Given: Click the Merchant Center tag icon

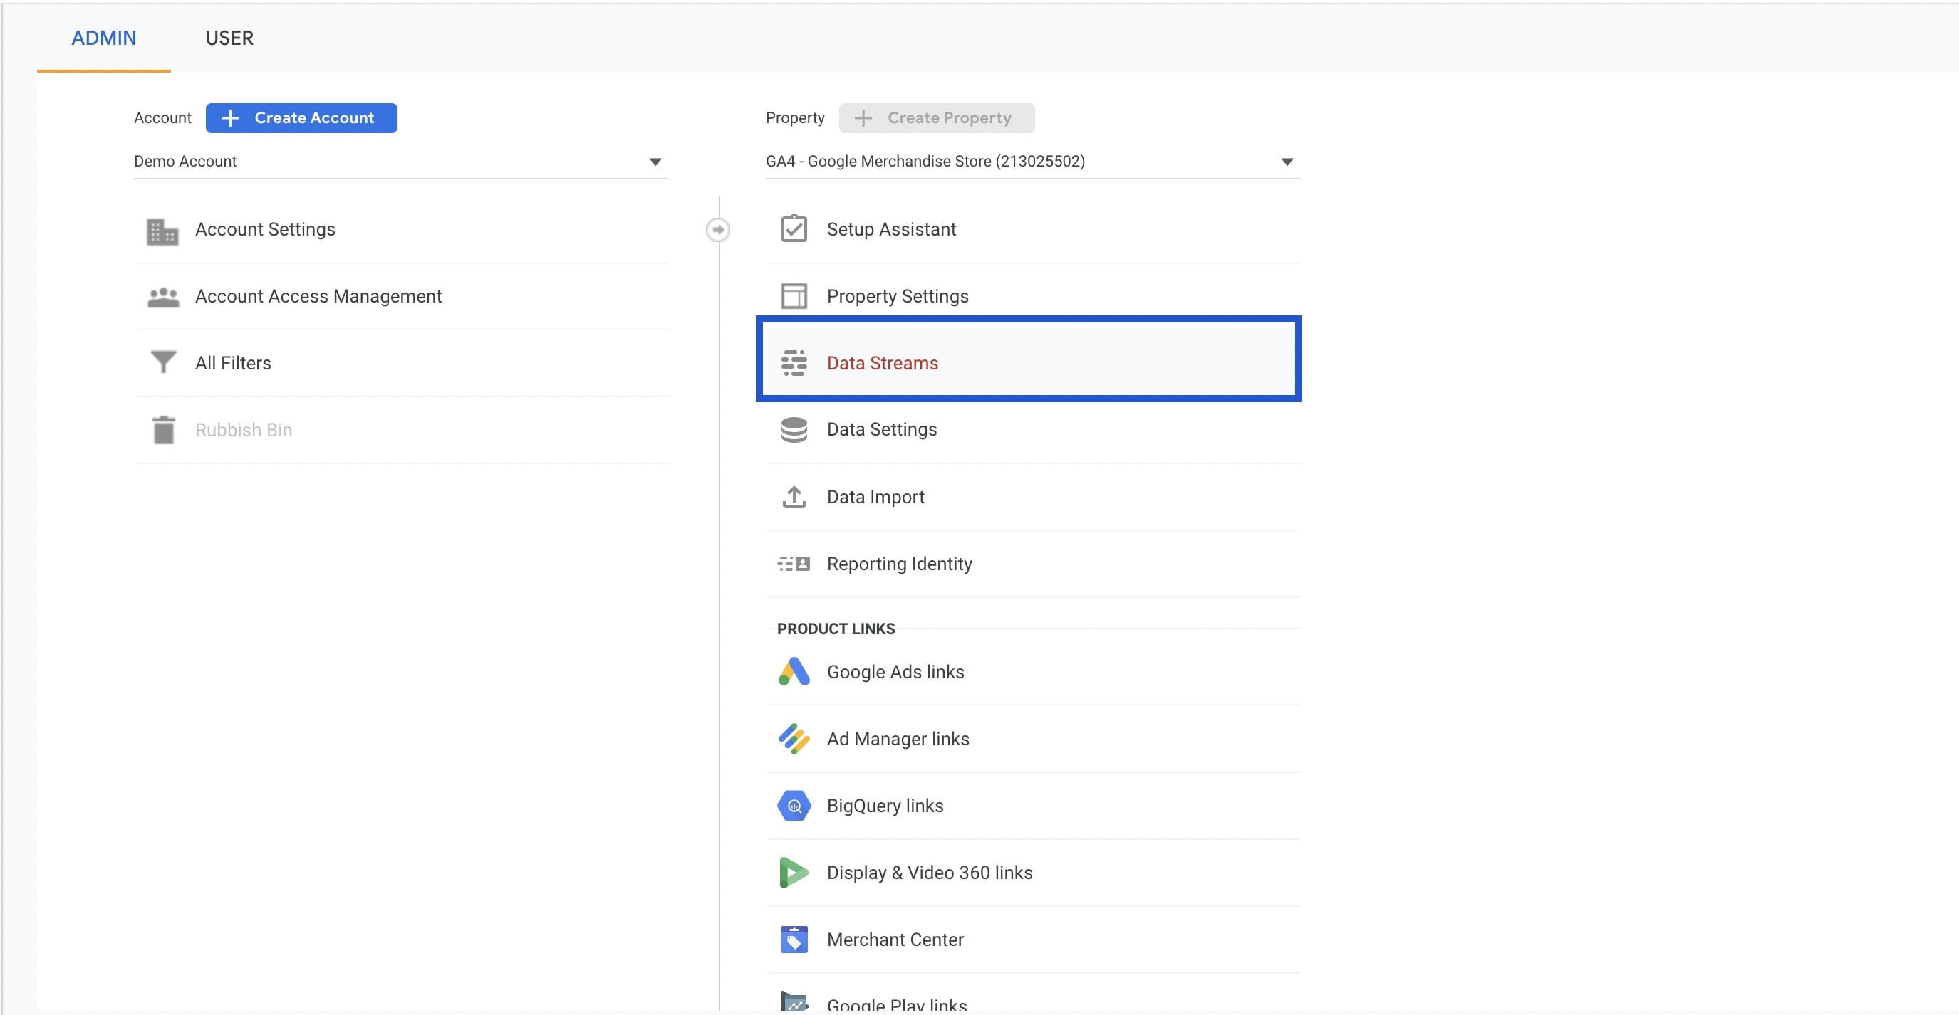Looking at the screenshot, I should [x=794, y=939].
